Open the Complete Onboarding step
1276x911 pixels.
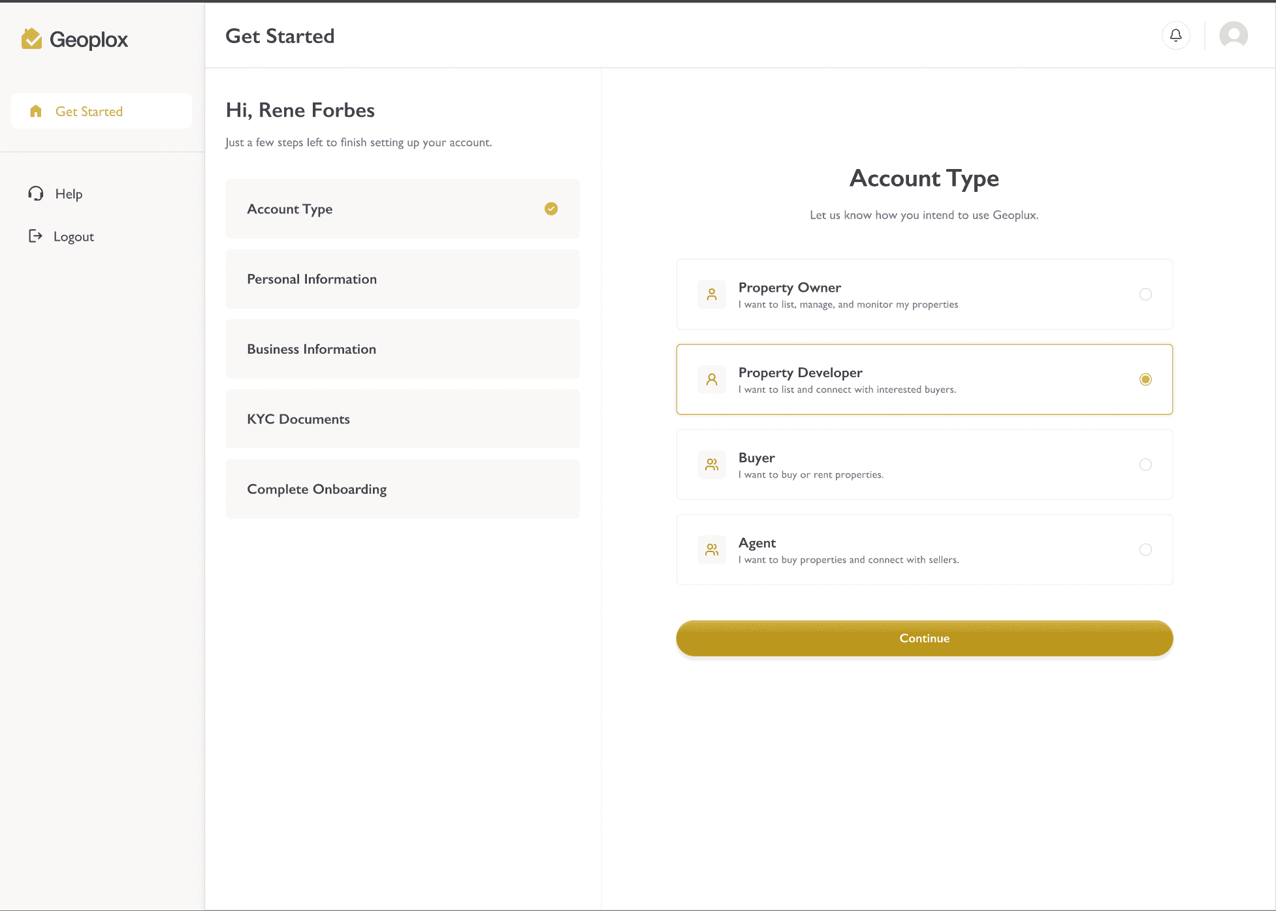tap(402, 489)
